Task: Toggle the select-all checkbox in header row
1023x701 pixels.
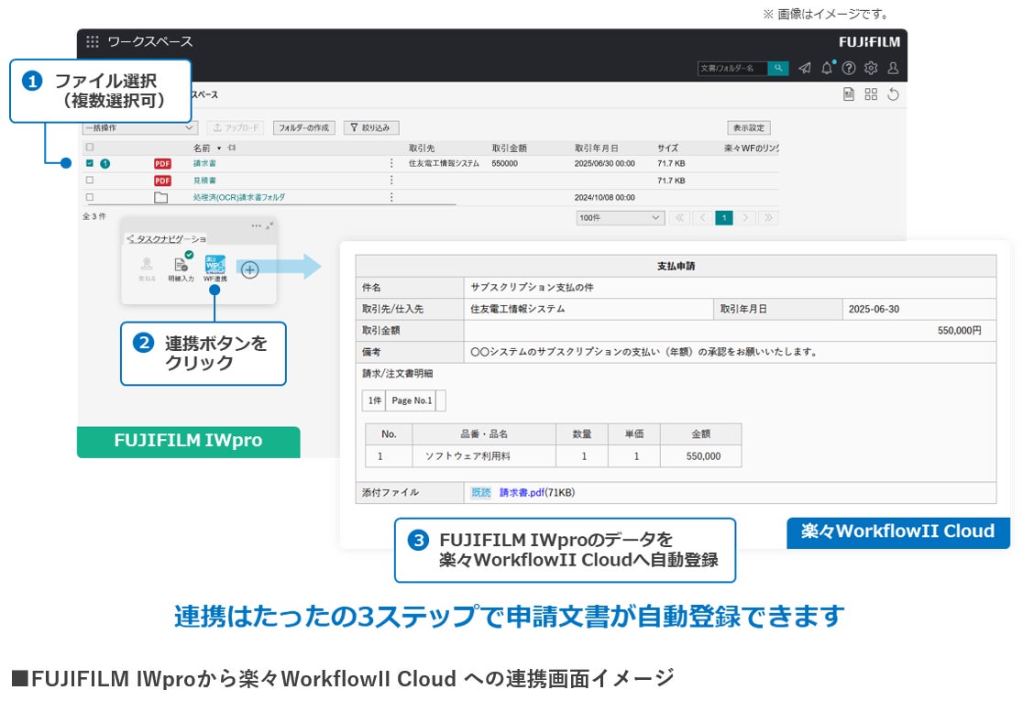Action: coord(90,148)
